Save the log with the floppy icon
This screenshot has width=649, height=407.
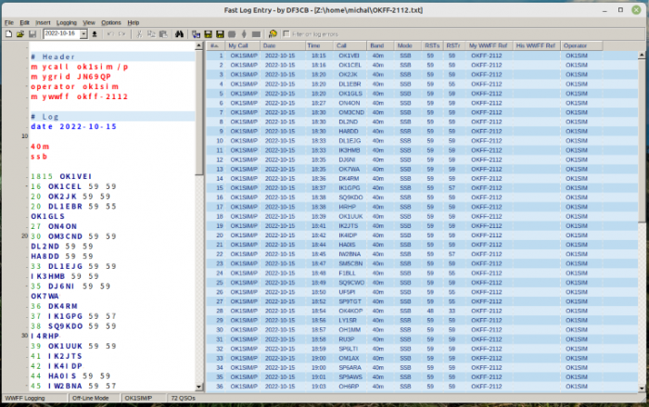(32, 34)
